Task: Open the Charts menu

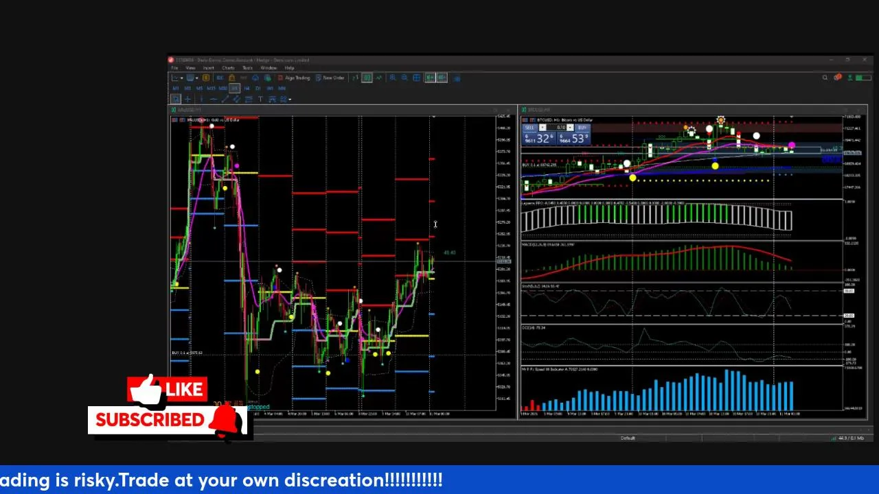Action: pos(228,68)
